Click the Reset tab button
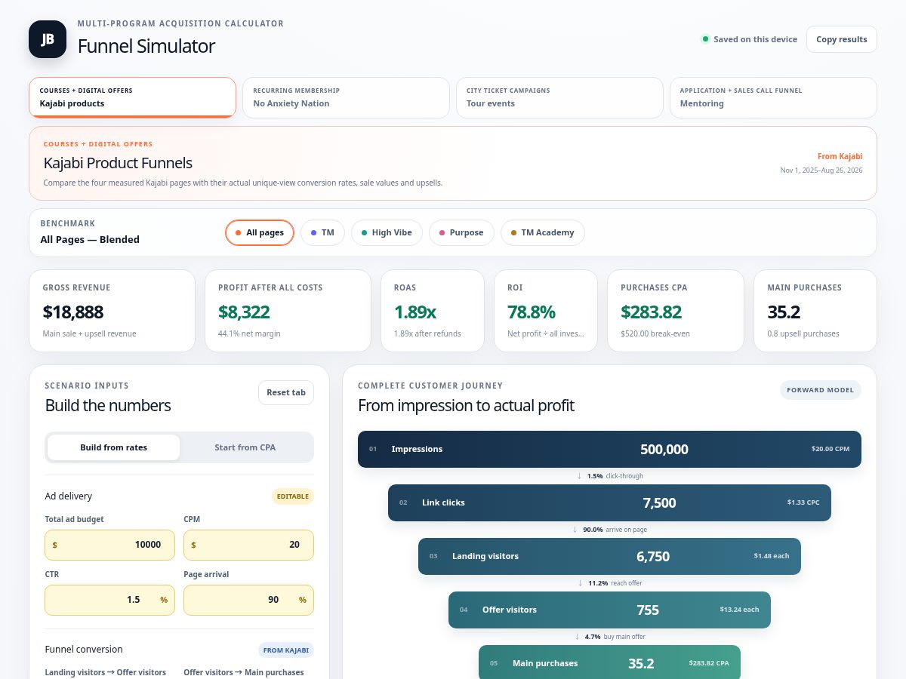Viewport: 906px width, 679px height. point(286,392)
